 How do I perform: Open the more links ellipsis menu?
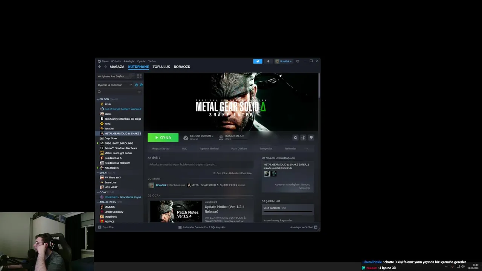306,149
